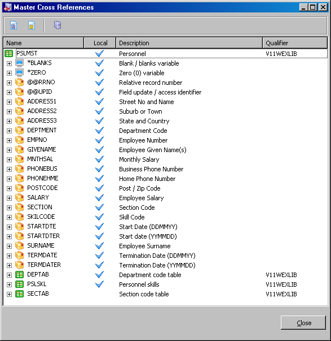The height and width of the screenshot is (341, 331).
Task: Expand the SURNAME tree node
Action: 9,246
